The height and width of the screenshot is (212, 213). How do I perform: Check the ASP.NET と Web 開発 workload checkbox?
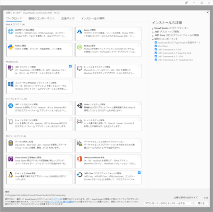70,29
